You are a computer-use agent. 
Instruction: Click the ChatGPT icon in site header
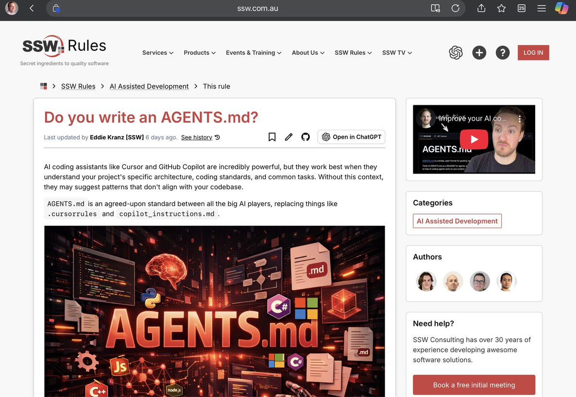(x=456, y=52)
